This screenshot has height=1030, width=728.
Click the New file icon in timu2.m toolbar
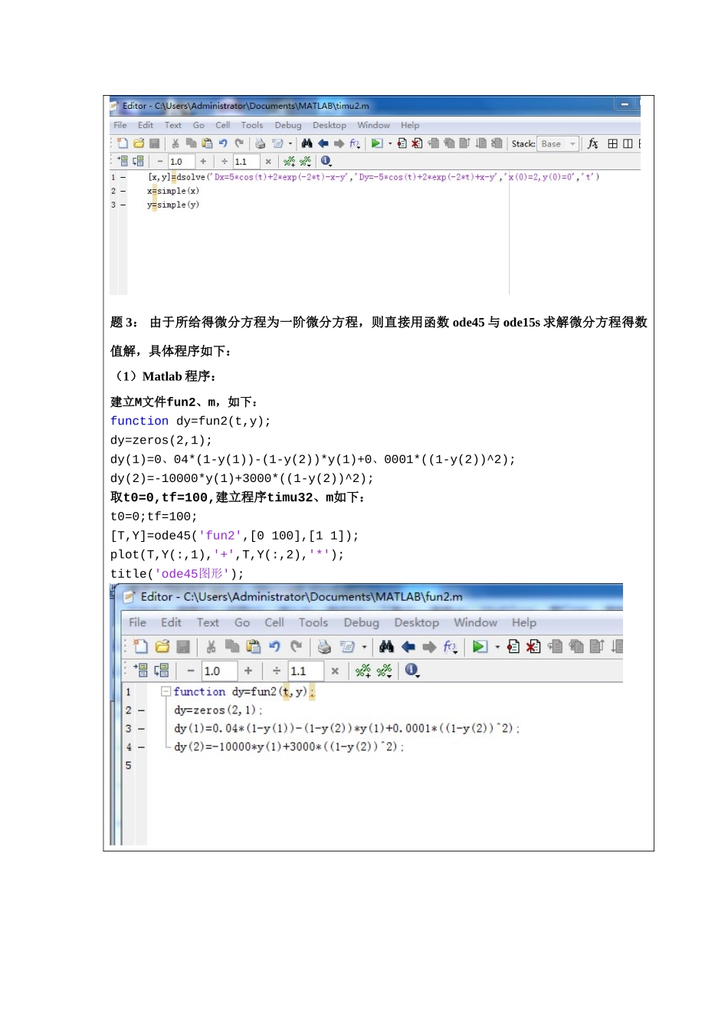(123, 143)
